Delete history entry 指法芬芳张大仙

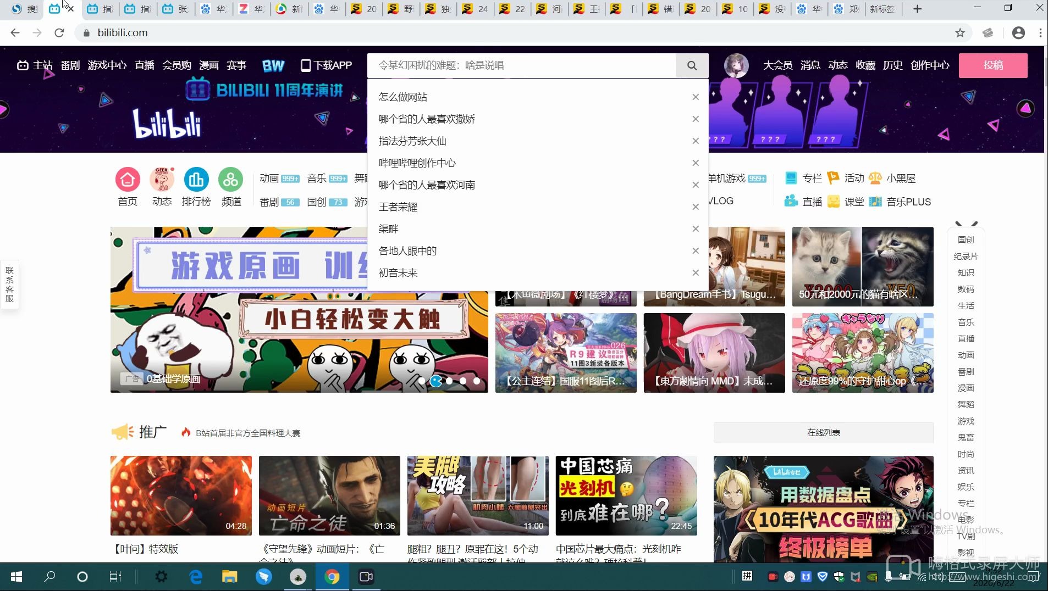696,141
